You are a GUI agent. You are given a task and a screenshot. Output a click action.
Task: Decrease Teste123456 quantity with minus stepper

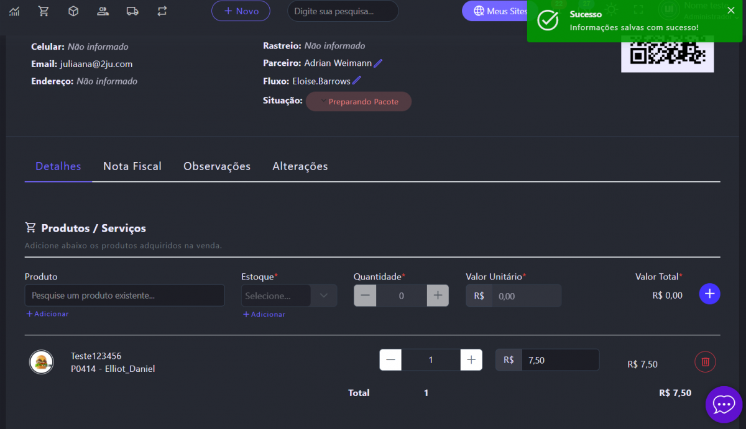pyautogui.click(x=390, y=360)
